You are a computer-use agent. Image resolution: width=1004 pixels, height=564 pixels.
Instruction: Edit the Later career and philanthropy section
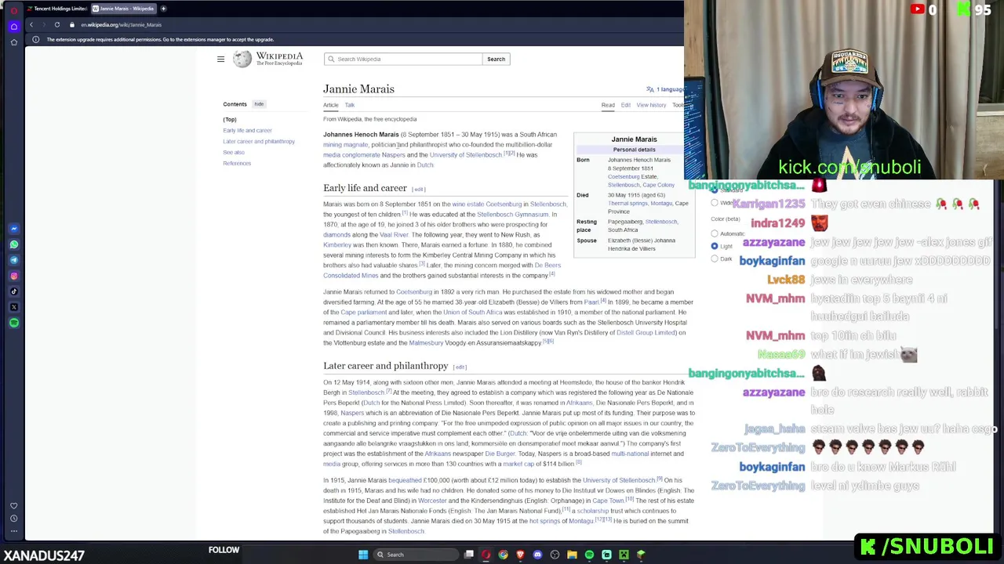(460, 367)
